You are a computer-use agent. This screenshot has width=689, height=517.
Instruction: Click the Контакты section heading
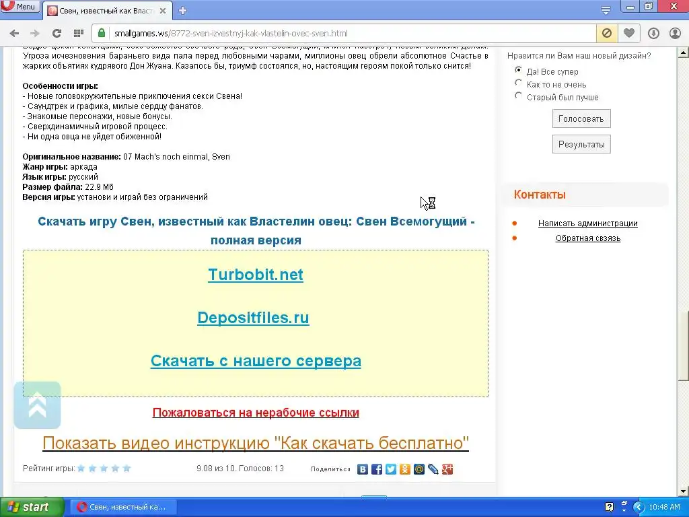[x=540, y=195]
